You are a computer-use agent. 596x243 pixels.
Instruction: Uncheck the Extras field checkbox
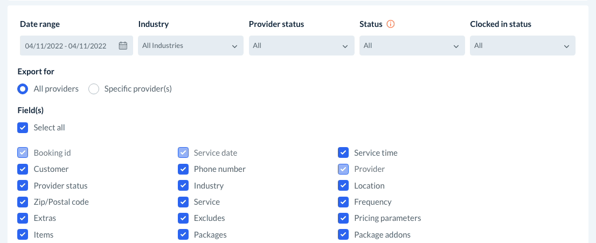23,218
